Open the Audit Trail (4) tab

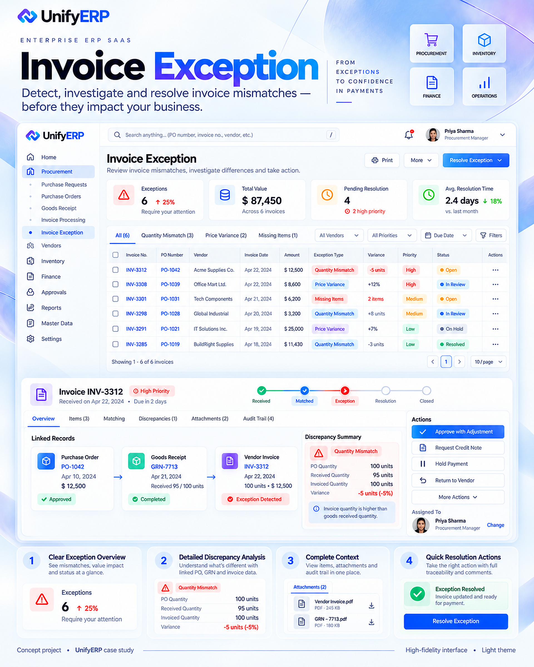pyautogui.click(x=258, y=418)
